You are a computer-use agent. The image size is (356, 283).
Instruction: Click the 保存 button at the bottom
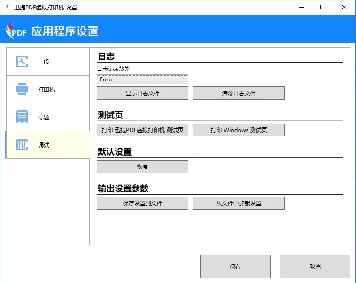tap(235, 267)
